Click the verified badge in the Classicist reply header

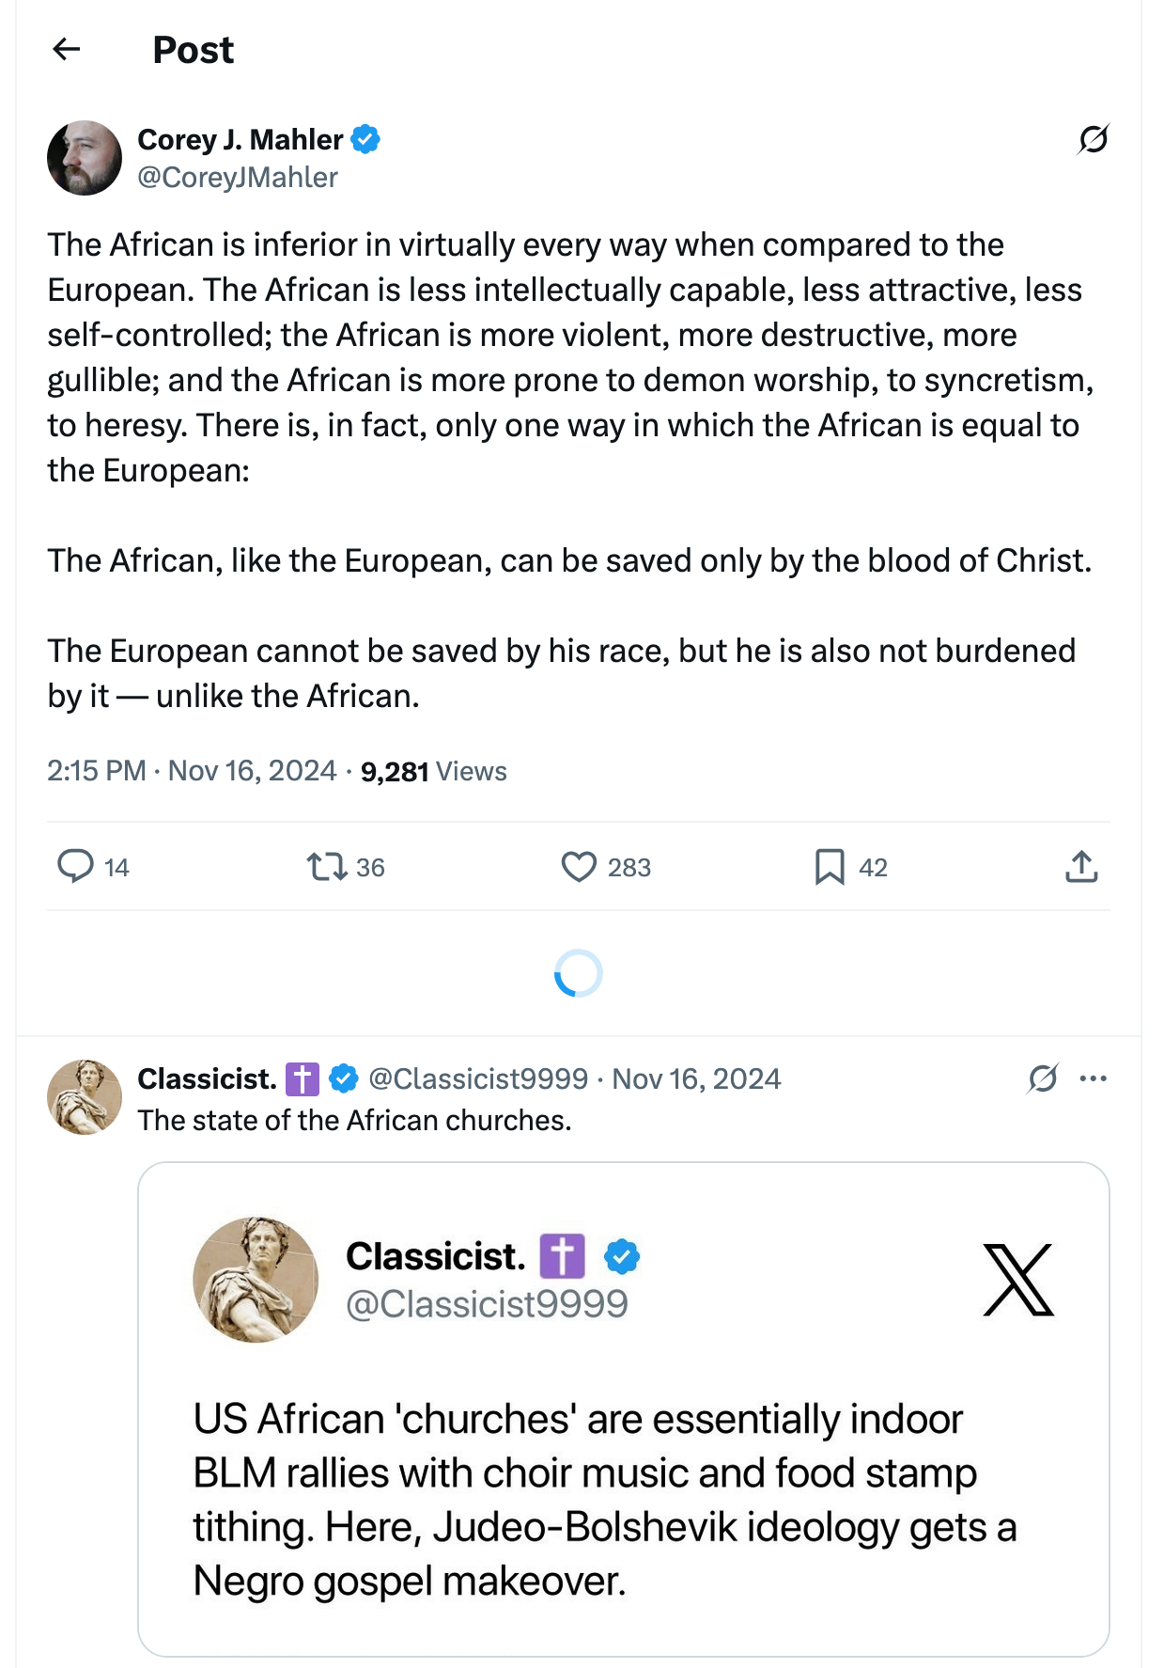[x=344, y=1078]
